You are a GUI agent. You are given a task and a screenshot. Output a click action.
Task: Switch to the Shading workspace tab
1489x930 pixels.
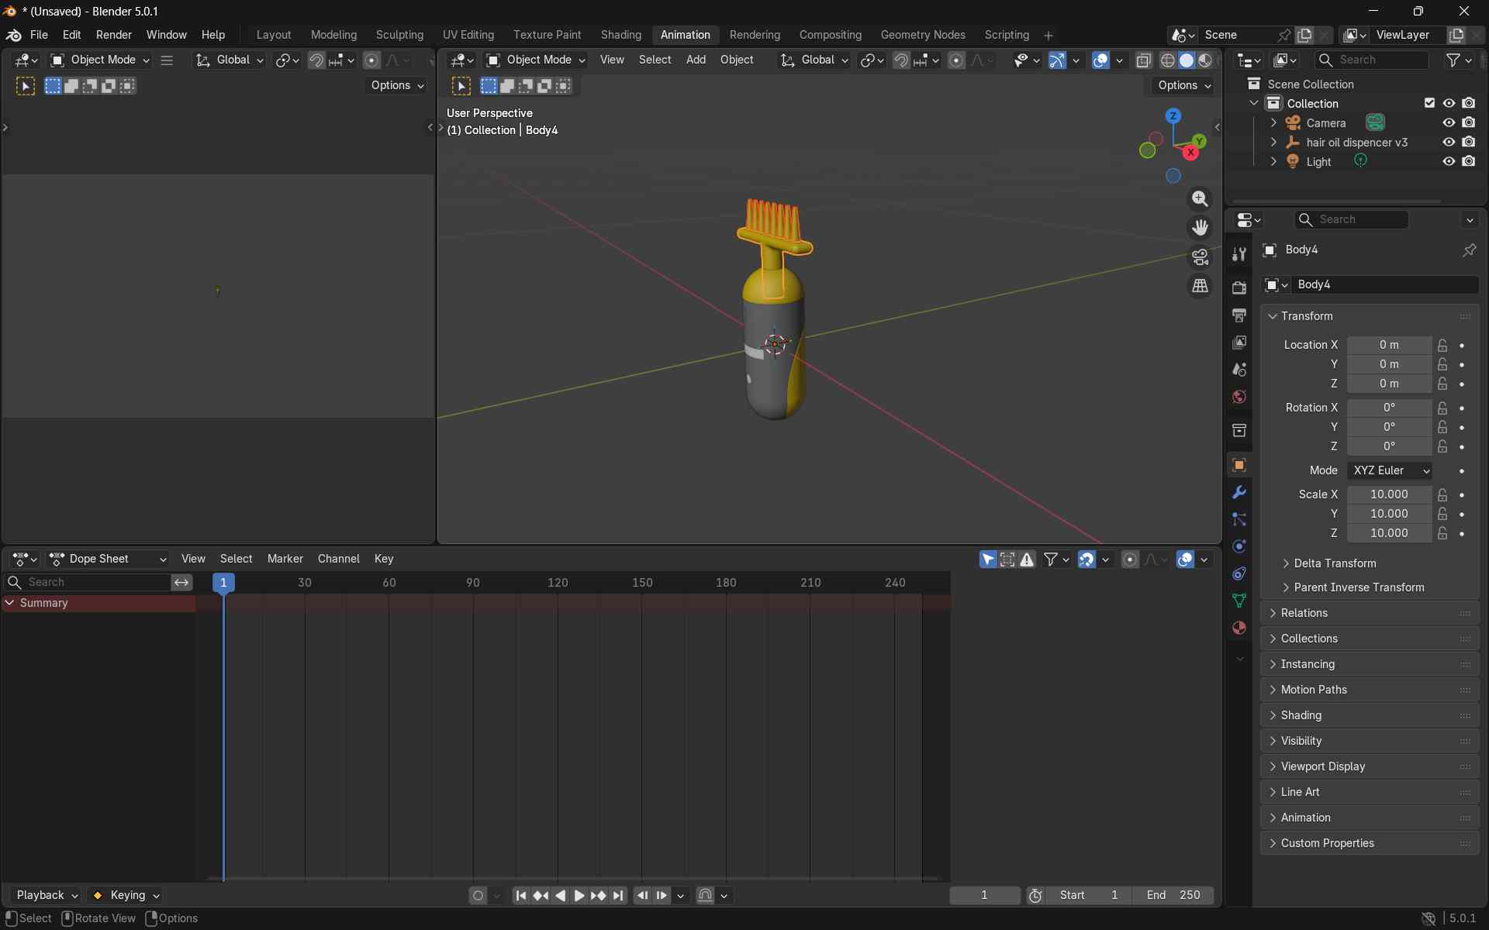(x=620, y=35)
